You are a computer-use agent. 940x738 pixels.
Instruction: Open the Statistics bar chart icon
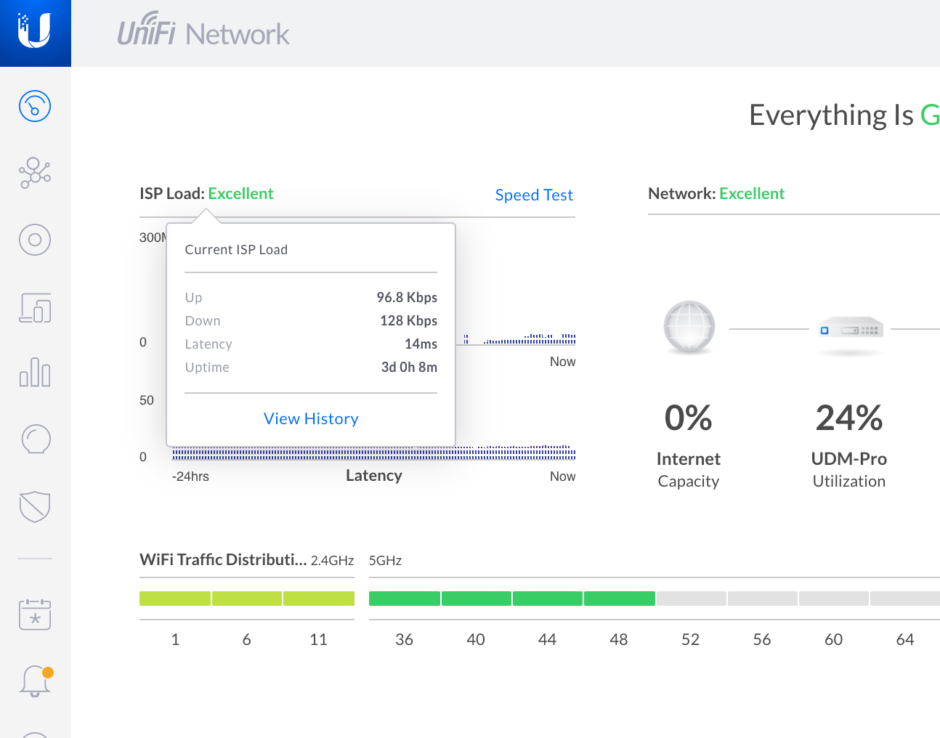click(x=35, y=372)
